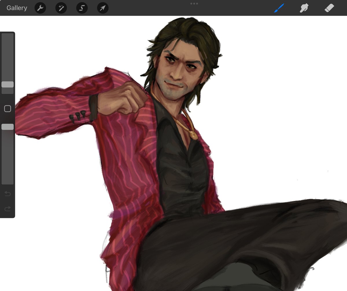Tap the square modify button in sidebar
Image resolution: width=347 pixels, height=291 pixels.
tap(8, 109)
